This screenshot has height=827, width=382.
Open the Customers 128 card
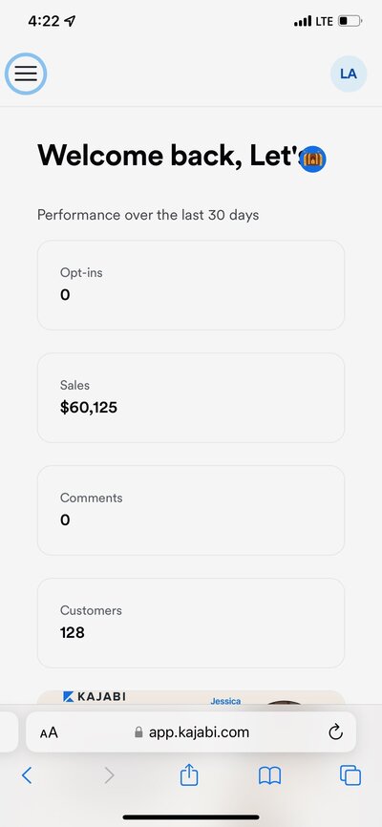point(190,623)
